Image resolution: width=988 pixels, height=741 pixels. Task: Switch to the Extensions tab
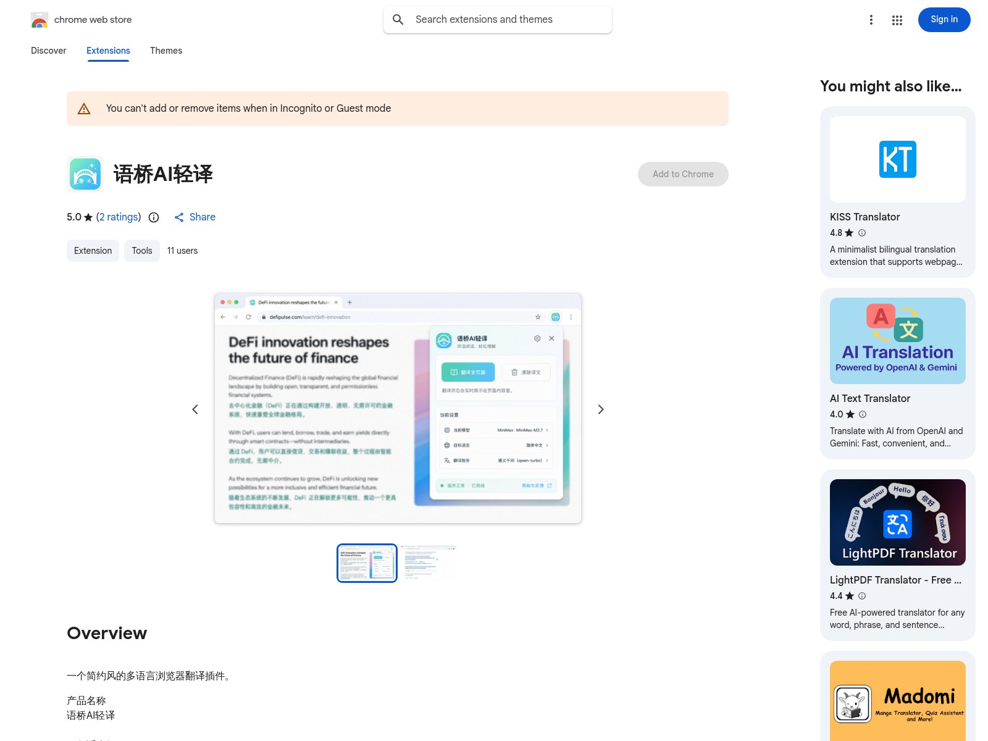(x=108, y=51)
